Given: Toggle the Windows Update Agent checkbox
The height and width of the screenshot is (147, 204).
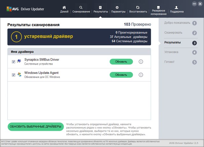Looking at the screenshot, I should click(13, 75).
